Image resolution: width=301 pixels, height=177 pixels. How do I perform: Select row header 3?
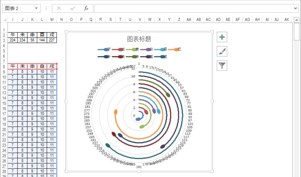click(x=4, y=40)
